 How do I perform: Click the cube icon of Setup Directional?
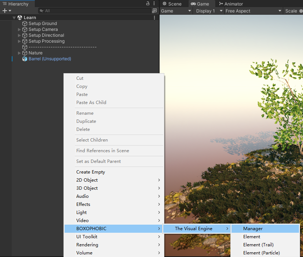25,35
